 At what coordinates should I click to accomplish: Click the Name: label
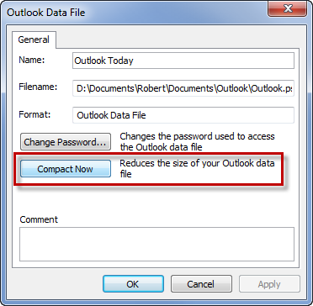(x=32, y=60)
